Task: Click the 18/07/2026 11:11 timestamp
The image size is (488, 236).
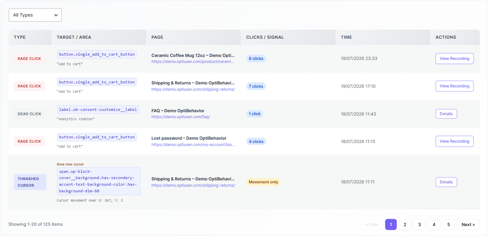Action: pyautogui.click(x=358, y=182)
